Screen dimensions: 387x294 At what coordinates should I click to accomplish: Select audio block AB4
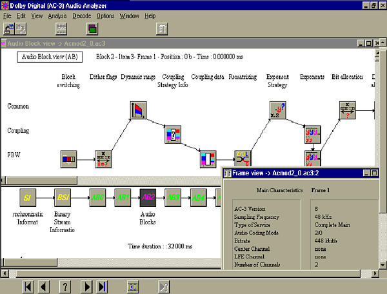pos(199,197)
